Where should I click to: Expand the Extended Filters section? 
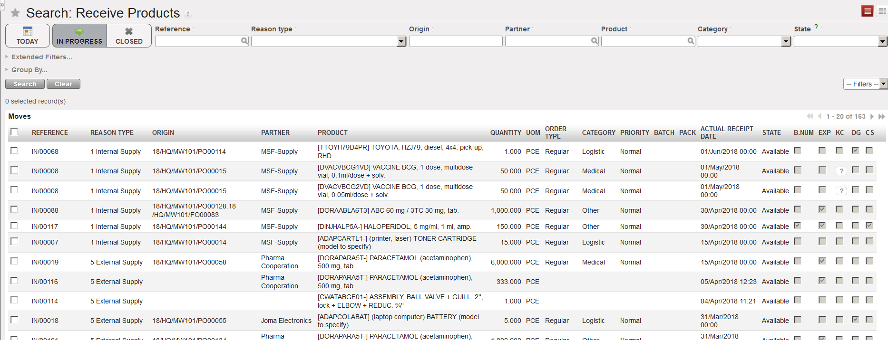[x=41, y=57]
